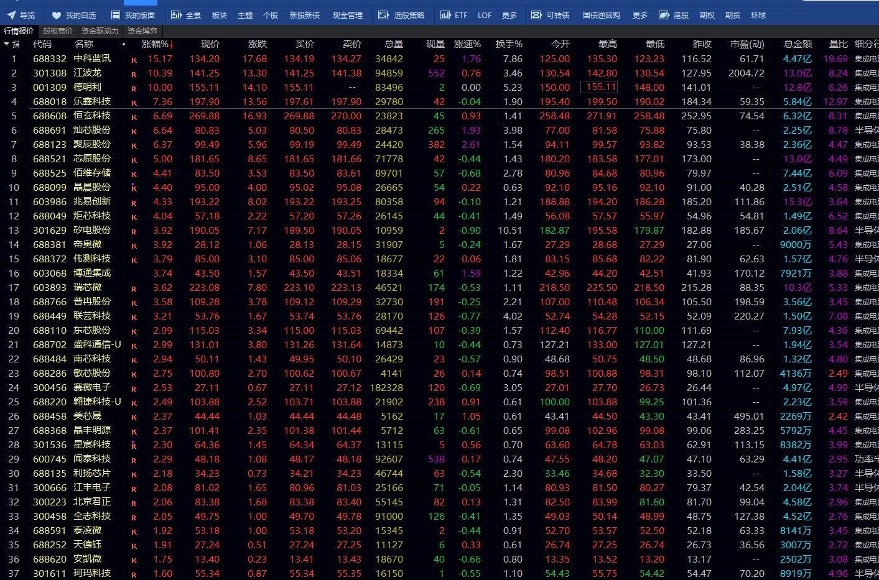The height and width of the screenshot is (580, 879).
Task: Click the K marker in 灿芯股份 row
Action: (134, 132)
